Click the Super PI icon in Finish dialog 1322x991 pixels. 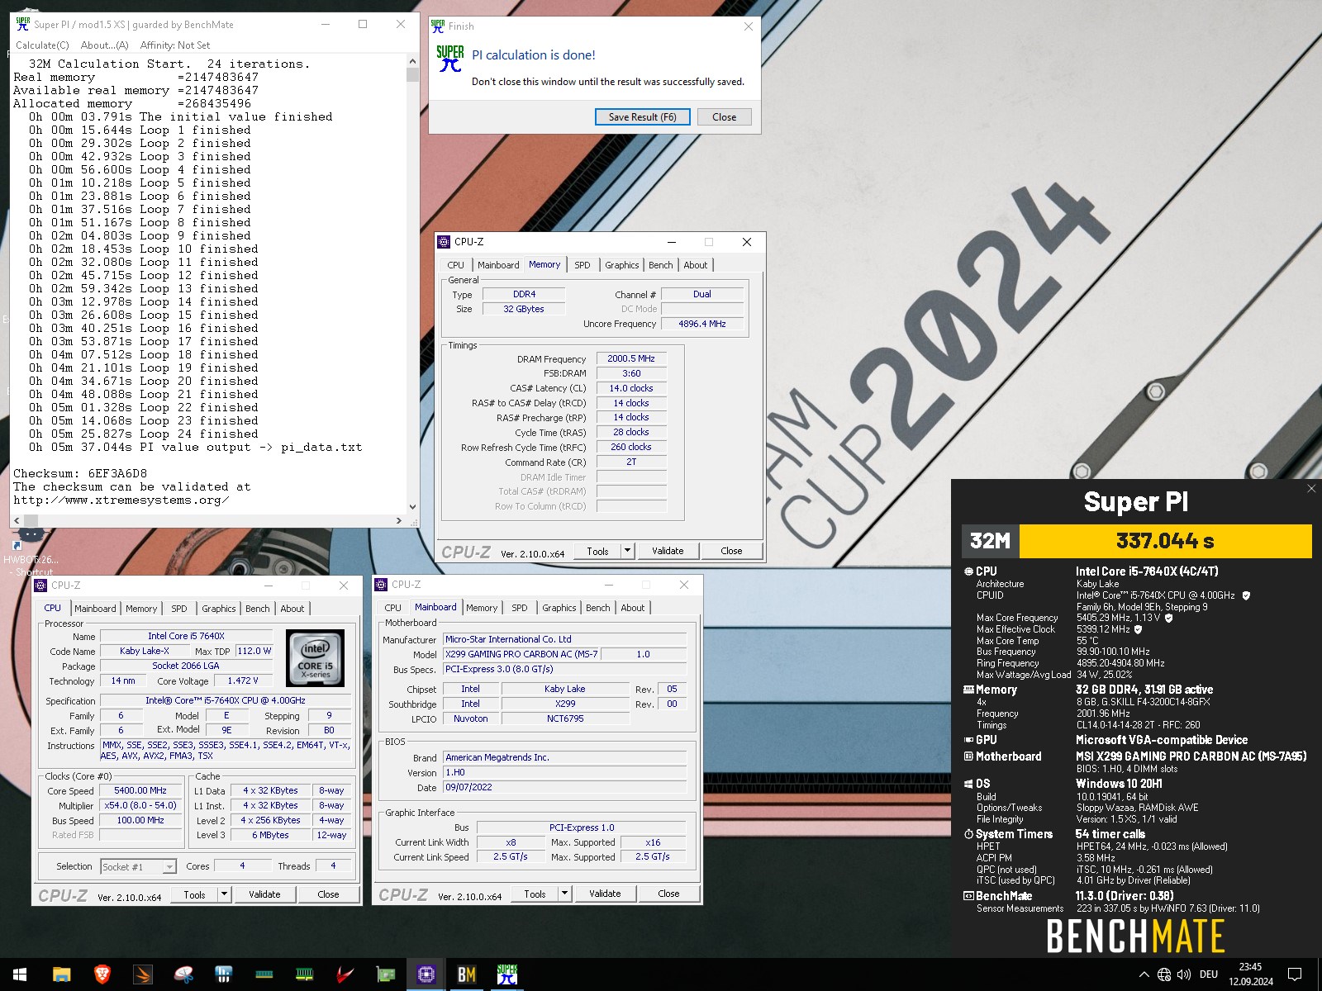point(450,59)
